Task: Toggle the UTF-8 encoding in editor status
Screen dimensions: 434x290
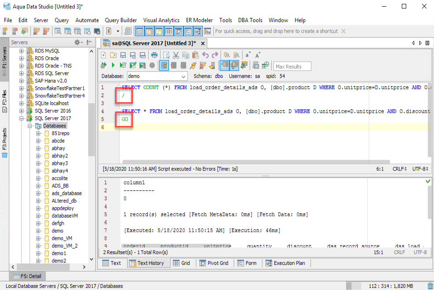Action: click(x=420, y=169)
